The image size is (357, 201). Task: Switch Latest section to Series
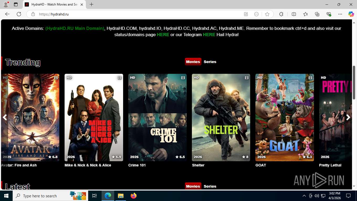tap(210, 186)
